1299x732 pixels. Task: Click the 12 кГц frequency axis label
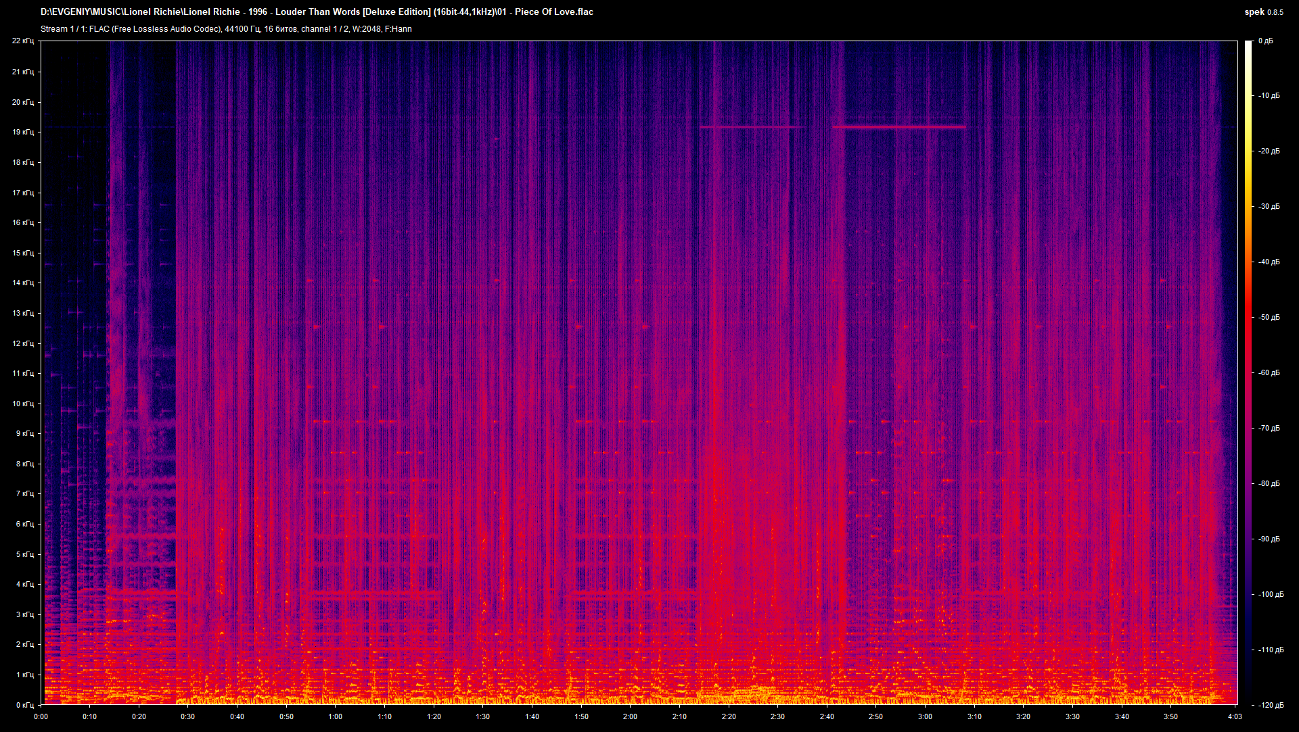pos(23,343)
